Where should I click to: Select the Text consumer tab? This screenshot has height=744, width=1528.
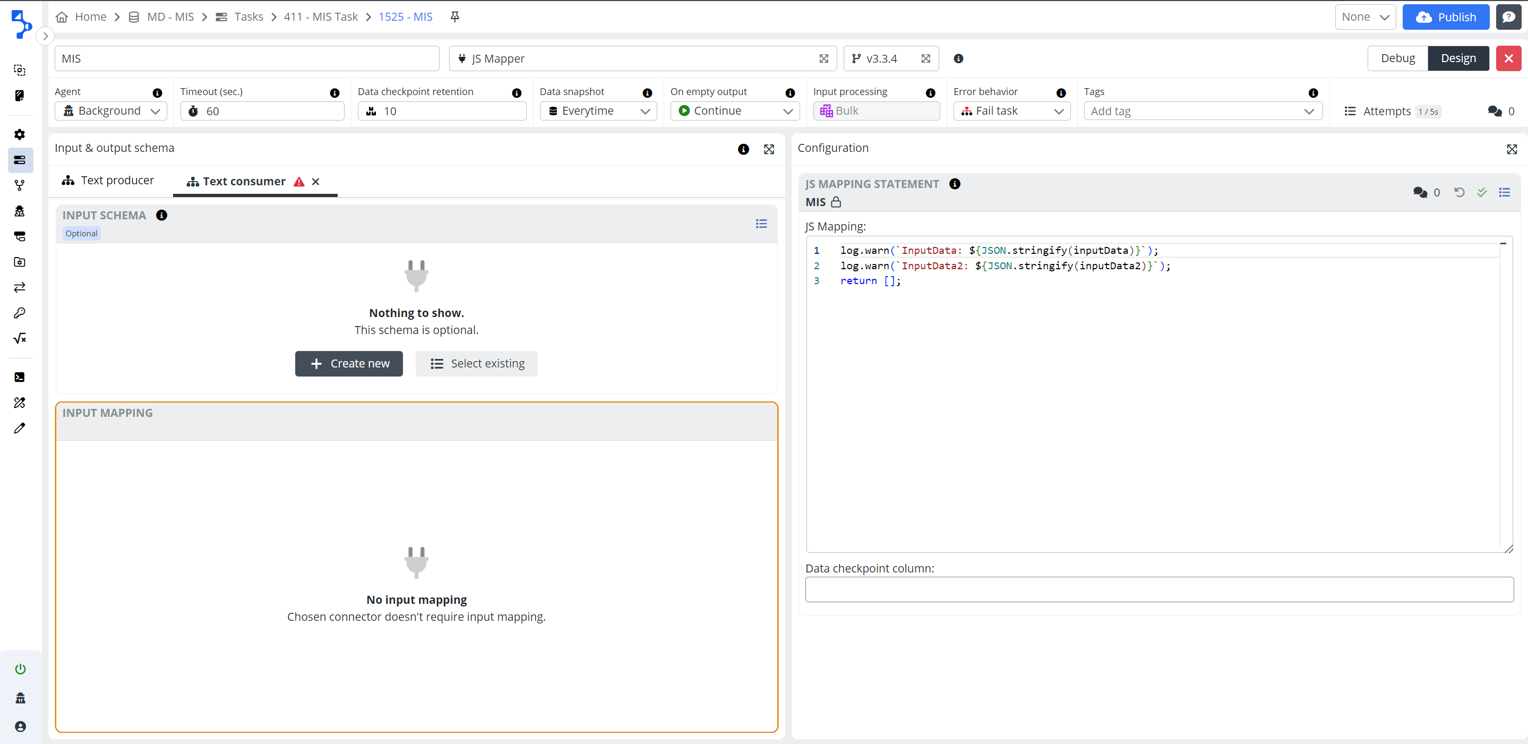(x=243, y=182)
